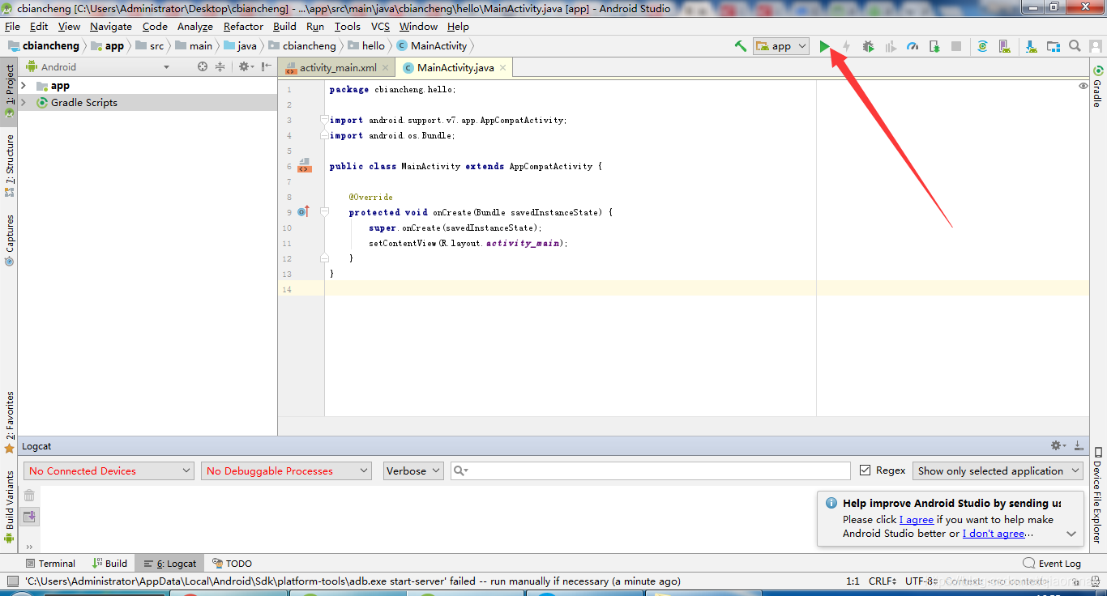
Task: Open the Build menu
Action: click(284, 27)
